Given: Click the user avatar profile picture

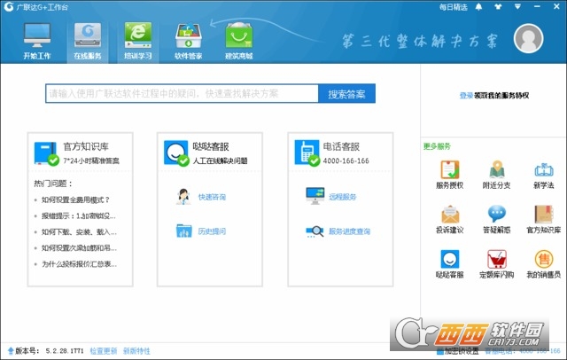Looking at the screenshot, I should point(530,41).
